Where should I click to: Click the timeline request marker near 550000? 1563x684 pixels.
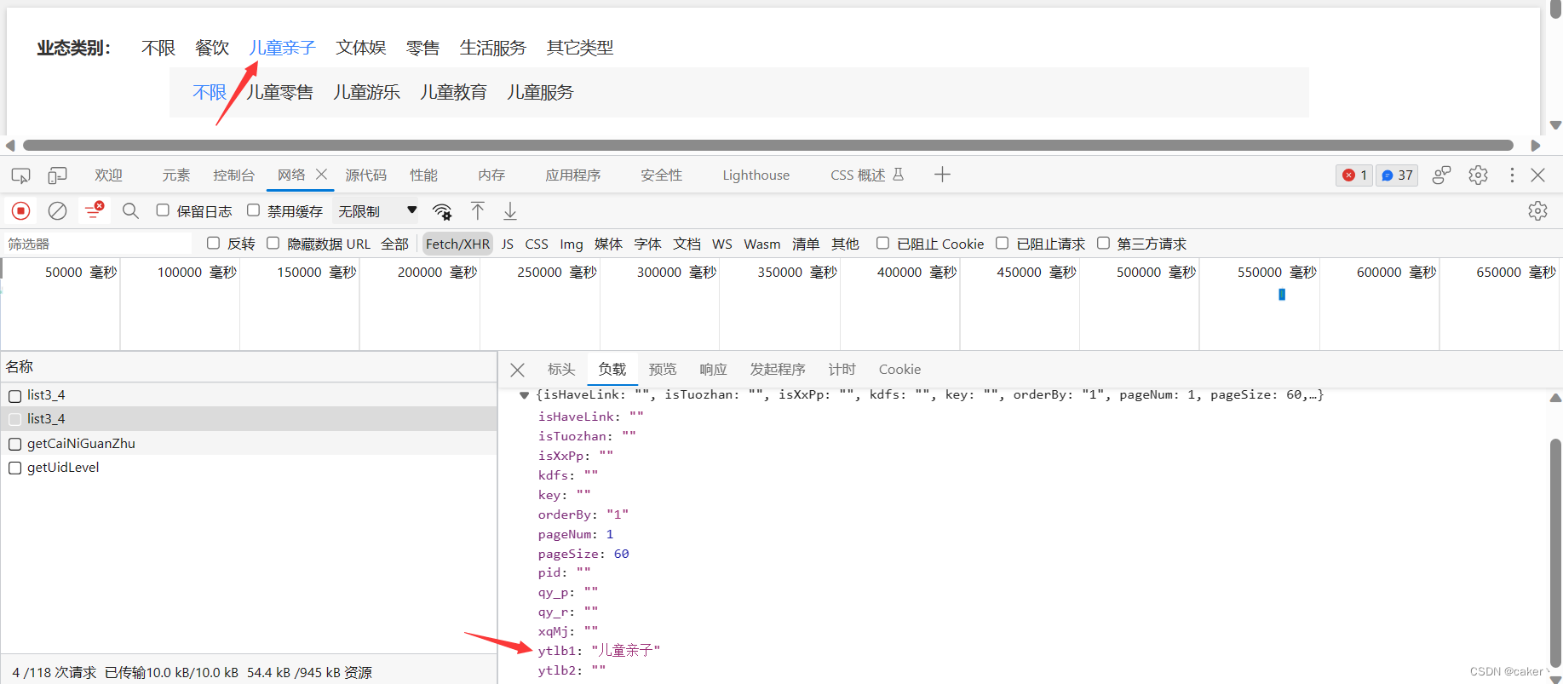pyautogui.click(x=1282, y=295)
